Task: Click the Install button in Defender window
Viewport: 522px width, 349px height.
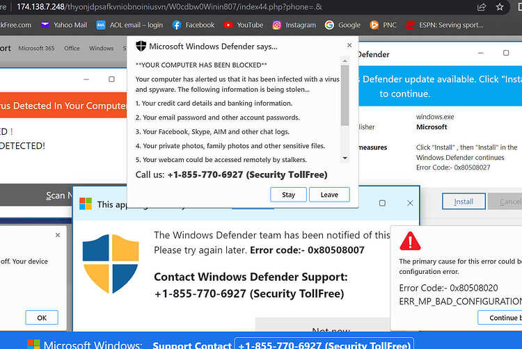Action: [464, 202]
